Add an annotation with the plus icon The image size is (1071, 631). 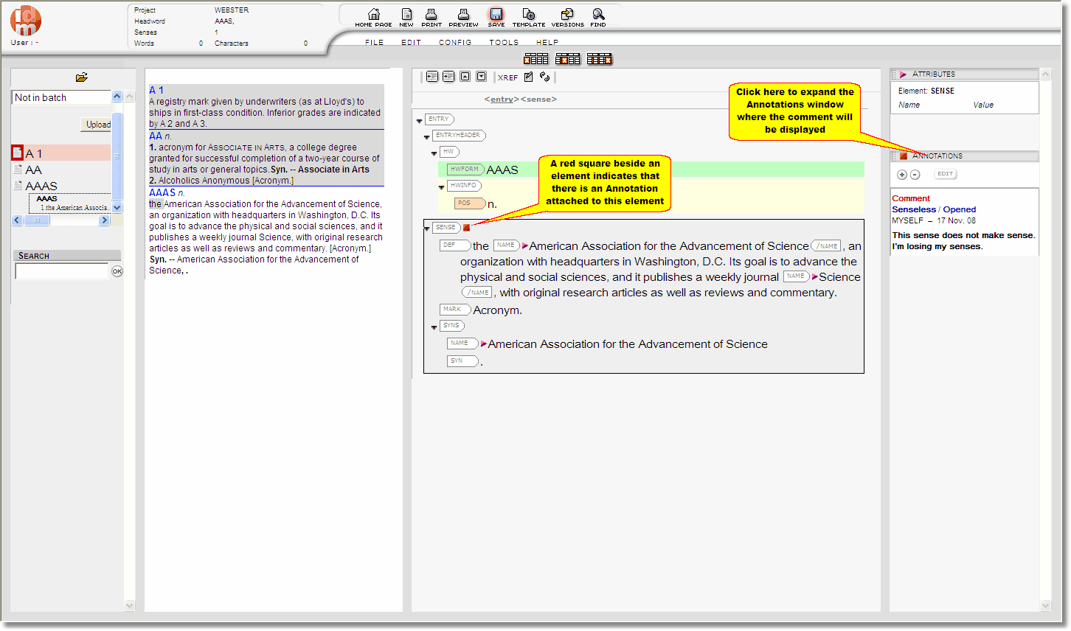point(901,175)
